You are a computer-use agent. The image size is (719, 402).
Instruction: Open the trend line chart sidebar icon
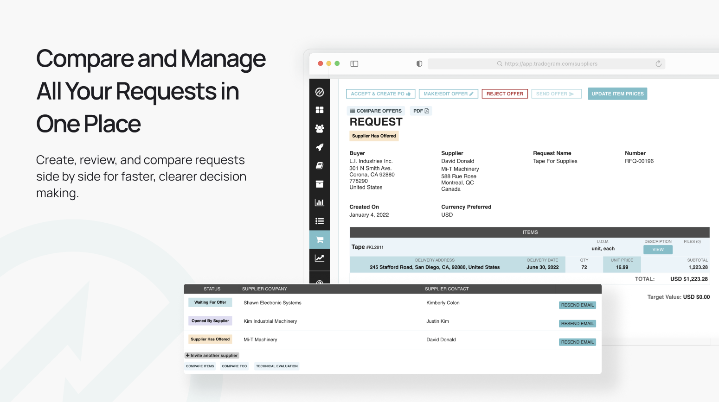320,258
